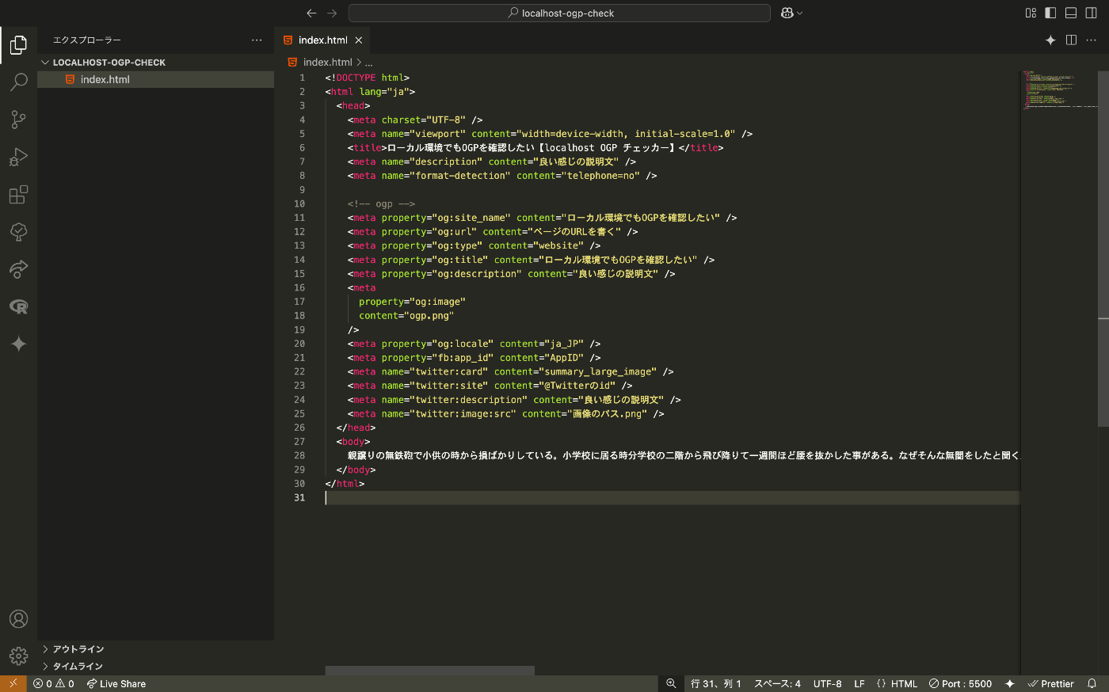This screenshot has width=1109, height=692.
Task: Click the Prettier status bar button
Action: [1050, 683]
